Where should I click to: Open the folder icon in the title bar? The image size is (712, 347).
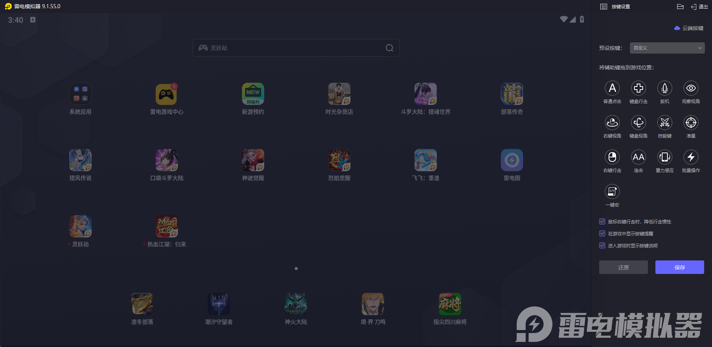tap(681, 6)
